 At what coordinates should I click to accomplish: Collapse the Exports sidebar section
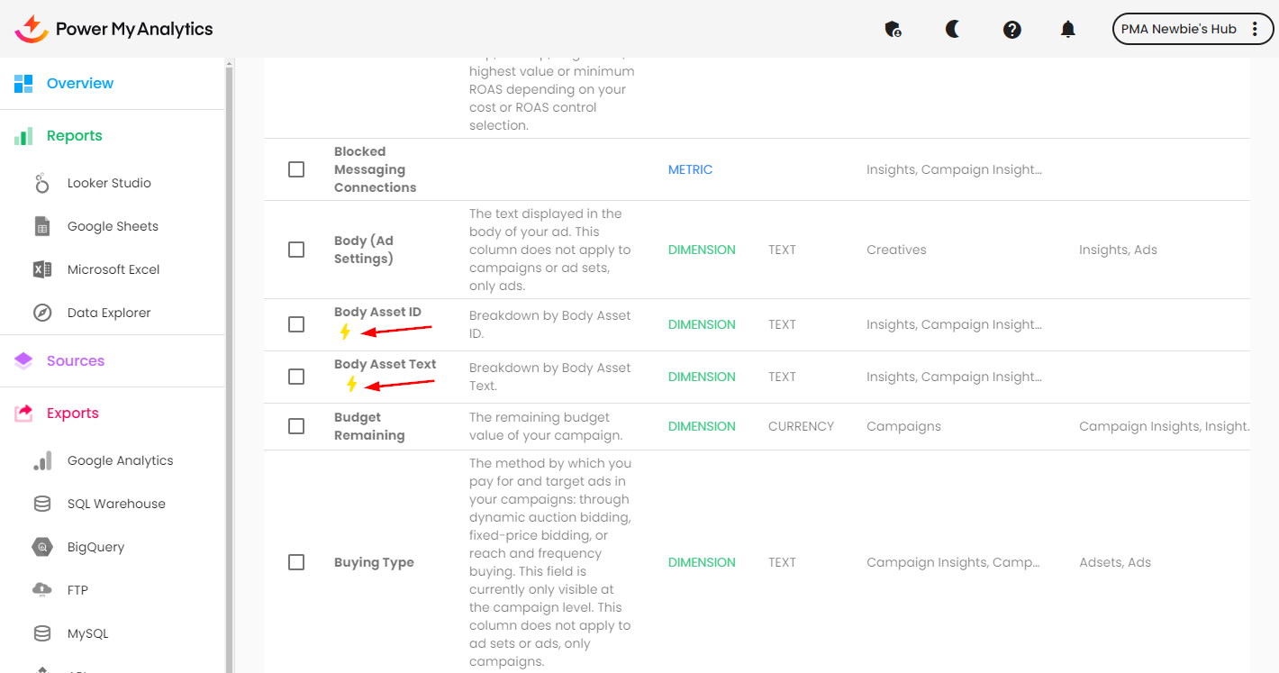[72, 414]
